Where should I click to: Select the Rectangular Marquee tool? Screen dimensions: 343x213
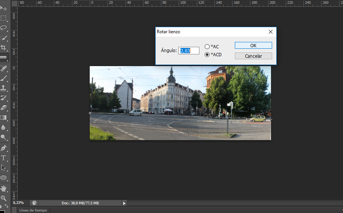point(4,18)
